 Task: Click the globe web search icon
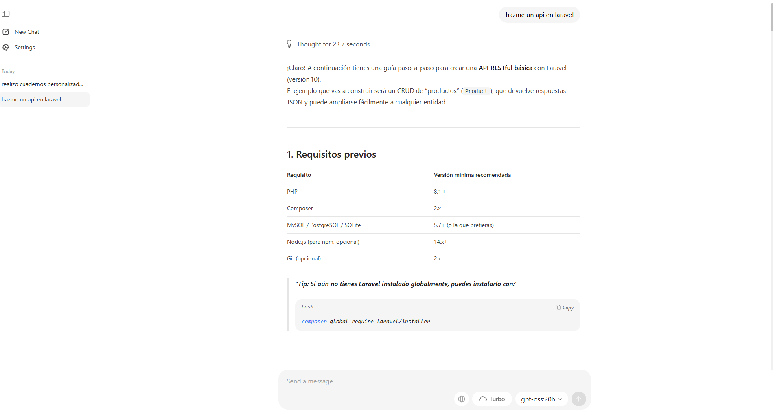(x=461, y=399)
